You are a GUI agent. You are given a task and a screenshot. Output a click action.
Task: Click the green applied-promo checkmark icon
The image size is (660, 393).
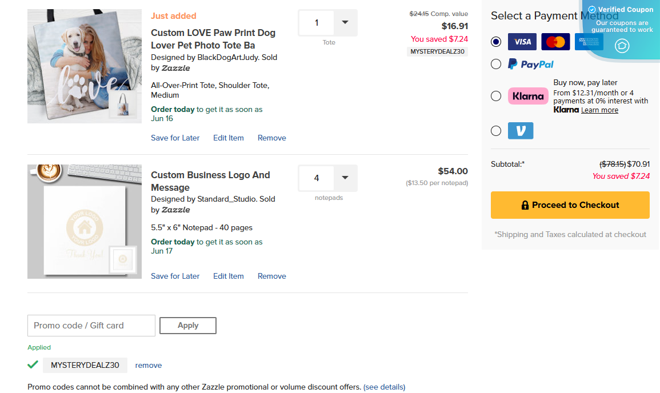click(x=33, y=364)
